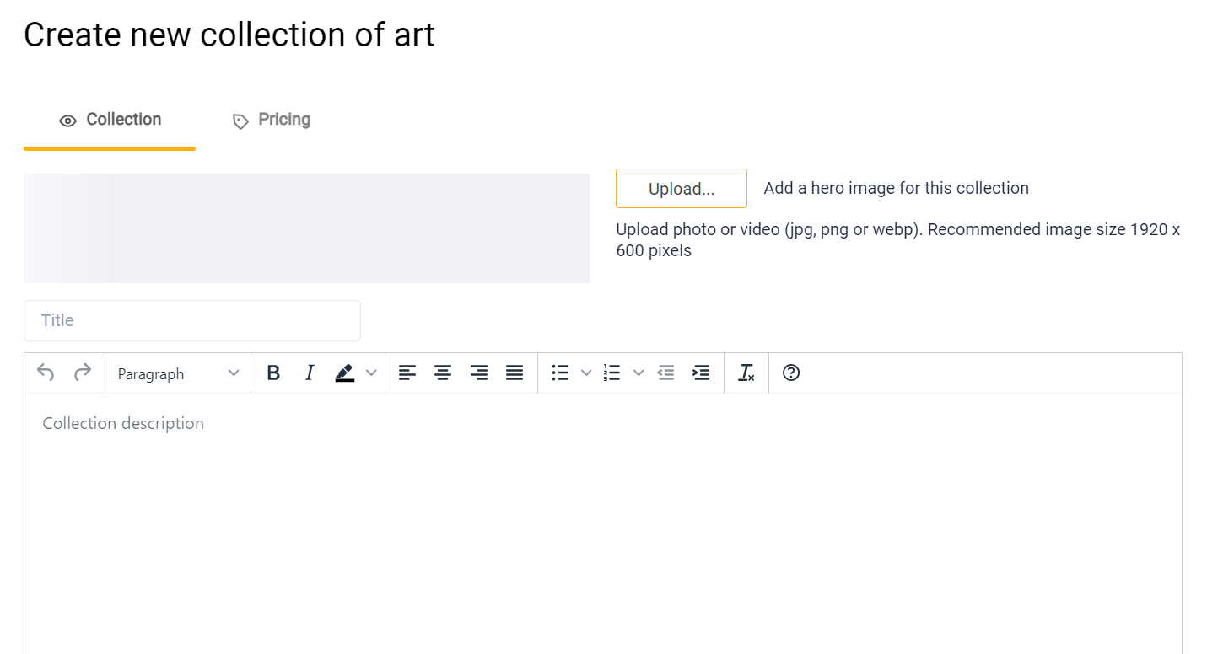Clear formatting with the Tx icon

746,373
